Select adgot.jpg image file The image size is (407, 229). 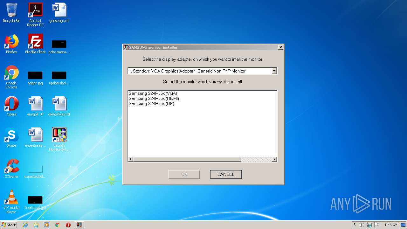pyautogui.click(x=35, y=78)
